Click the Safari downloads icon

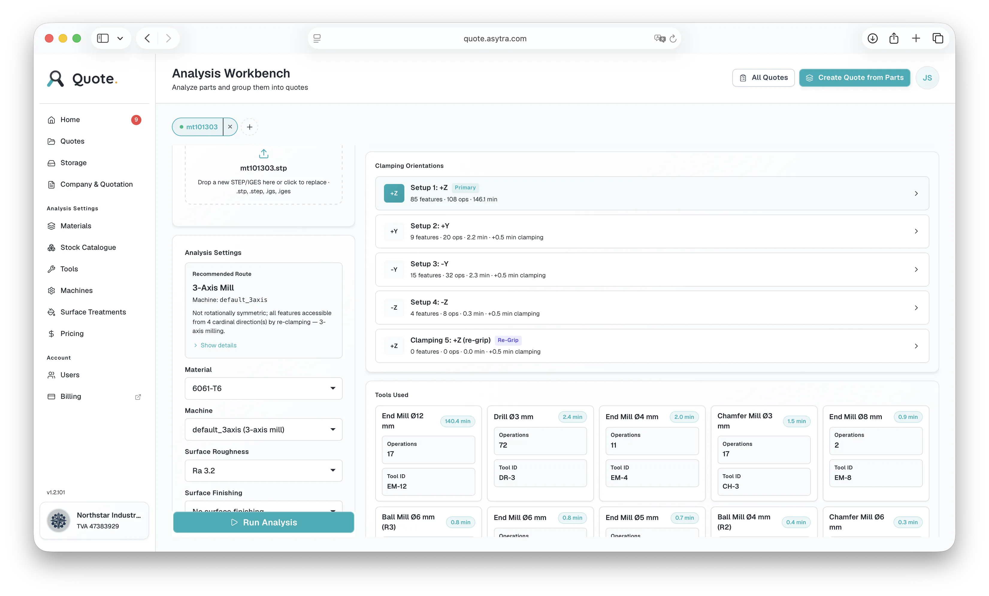872,39
